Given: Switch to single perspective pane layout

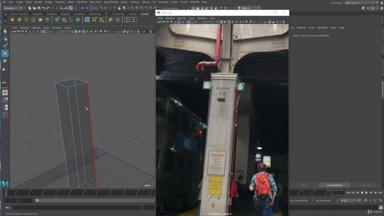Looking at the screenshot, I should tap(5, 92).
